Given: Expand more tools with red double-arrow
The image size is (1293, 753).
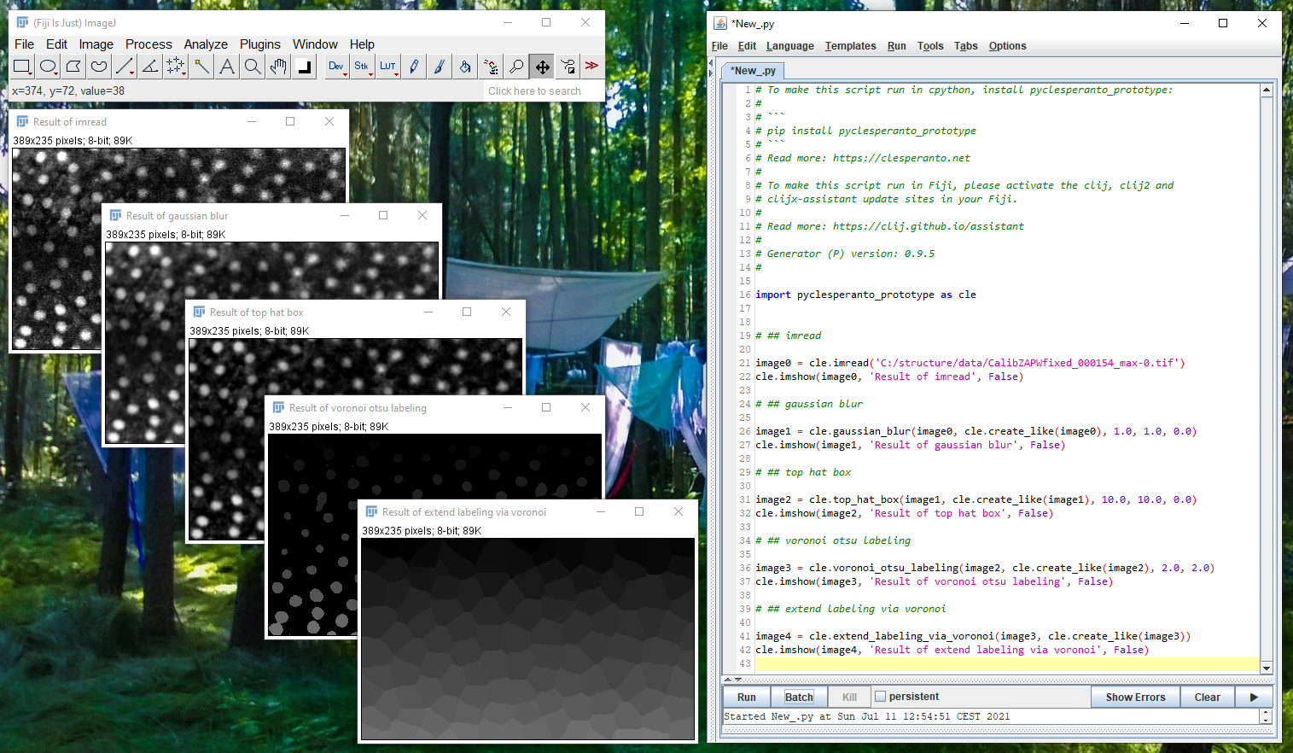Looking at the screenshot, I should 591,66.
